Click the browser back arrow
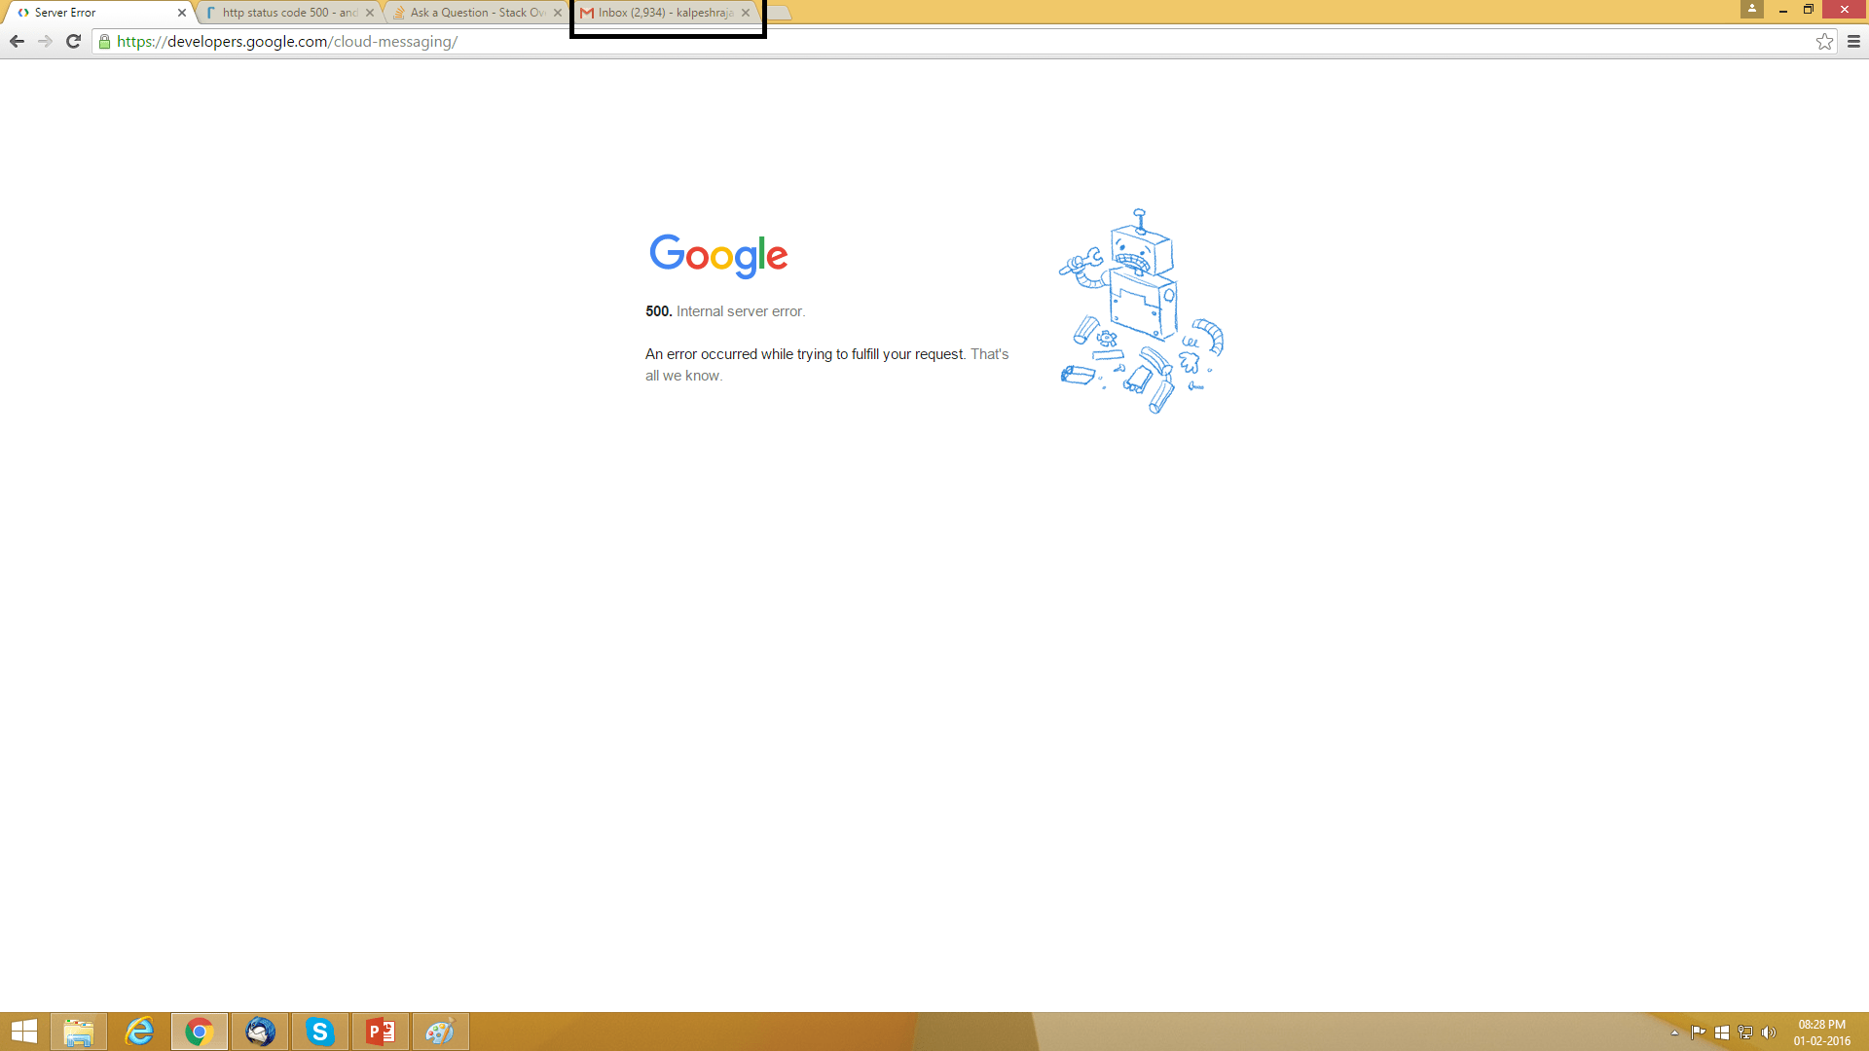 click(17, 41)
